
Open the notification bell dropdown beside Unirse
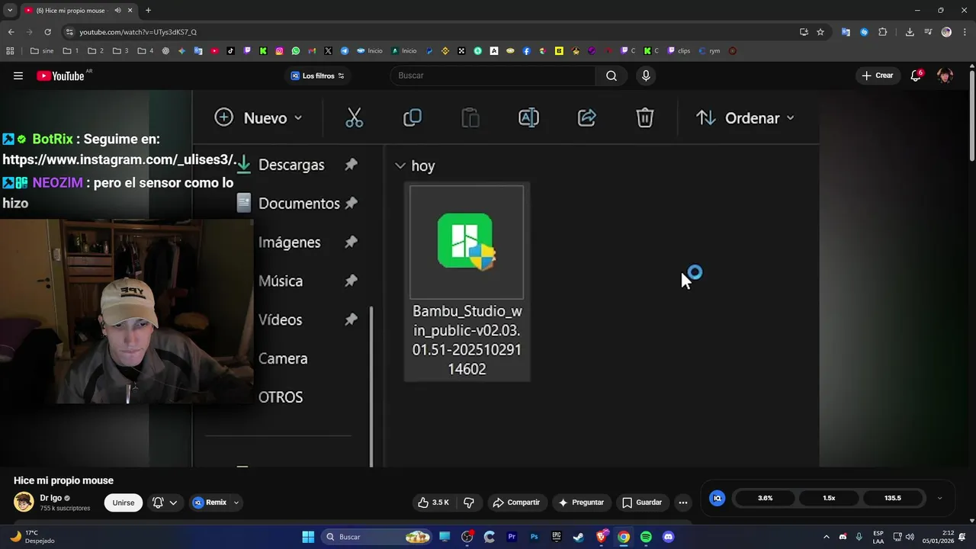pos(165,502)
